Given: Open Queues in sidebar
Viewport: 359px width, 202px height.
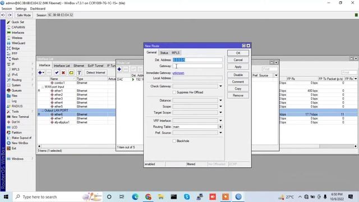Looking at the screenshot, I should (16, 90).
